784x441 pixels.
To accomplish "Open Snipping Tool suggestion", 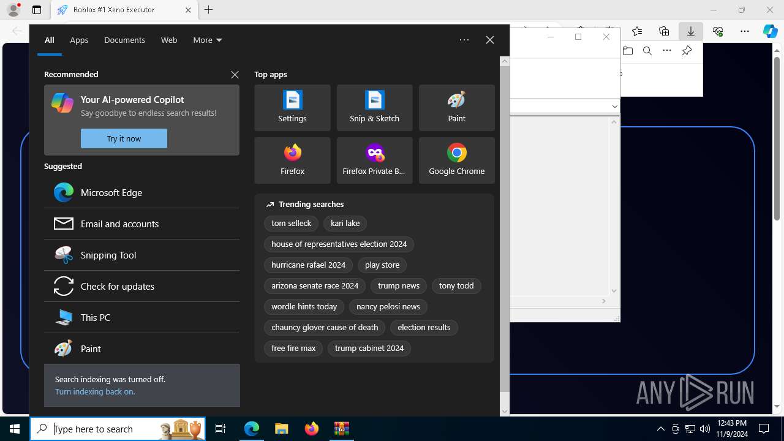I will (x=141, y=255).
